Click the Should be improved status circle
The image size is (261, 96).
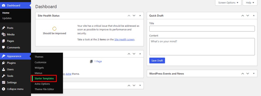55,29
